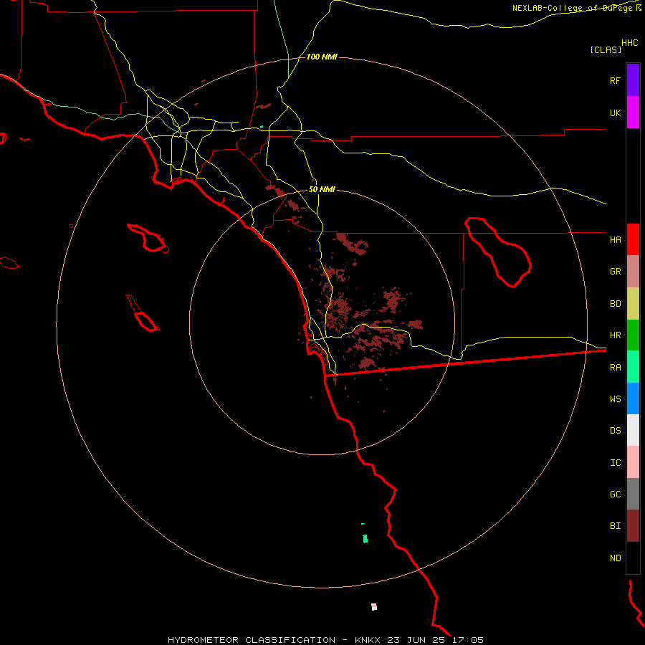
Task: Click the HA legend label
Action: [x=615, y=240]
